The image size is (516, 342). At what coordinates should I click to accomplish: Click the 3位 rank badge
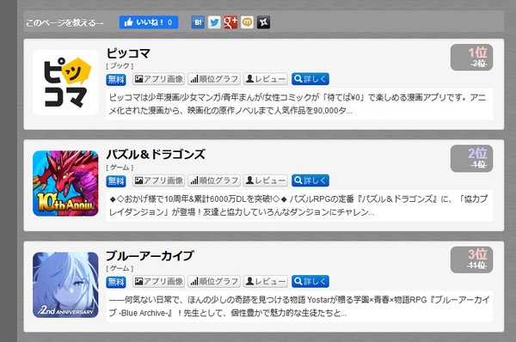tap(471, 260)
